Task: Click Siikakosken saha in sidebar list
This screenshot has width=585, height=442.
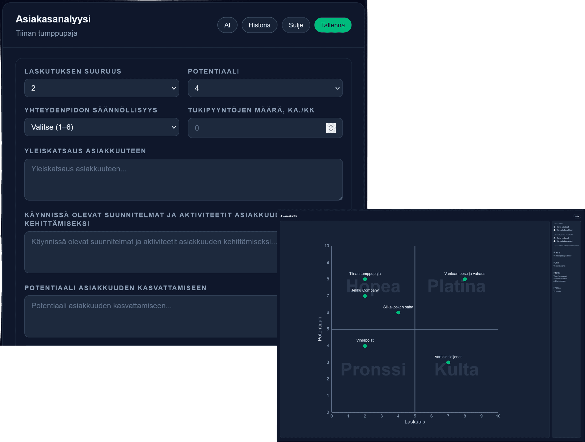Action: pos(560,279)
